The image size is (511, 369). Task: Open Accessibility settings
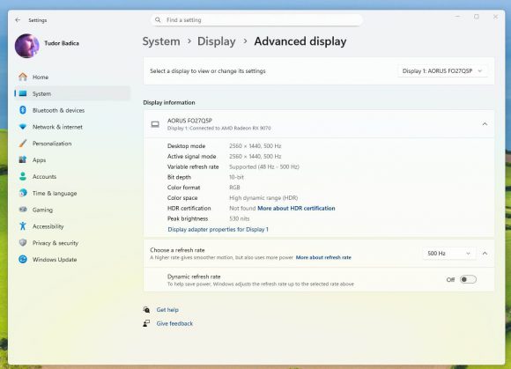click(72, 226)
